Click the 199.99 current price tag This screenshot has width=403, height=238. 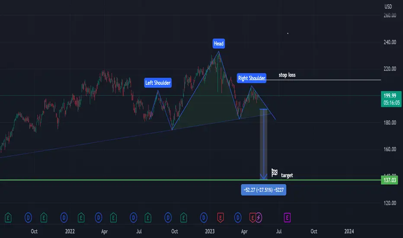pyautogui.click(x=391, y=99)
